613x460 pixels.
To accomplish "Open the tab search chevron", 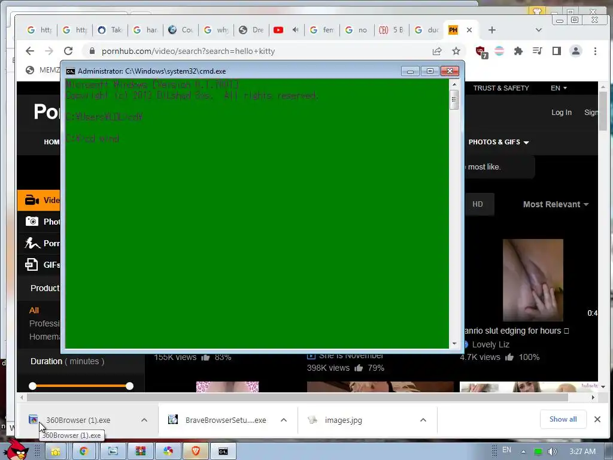I will point(538,30).
